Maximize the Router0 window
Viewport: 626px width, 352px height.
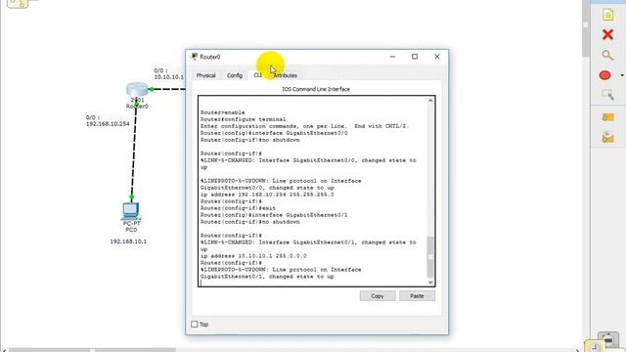415,57
